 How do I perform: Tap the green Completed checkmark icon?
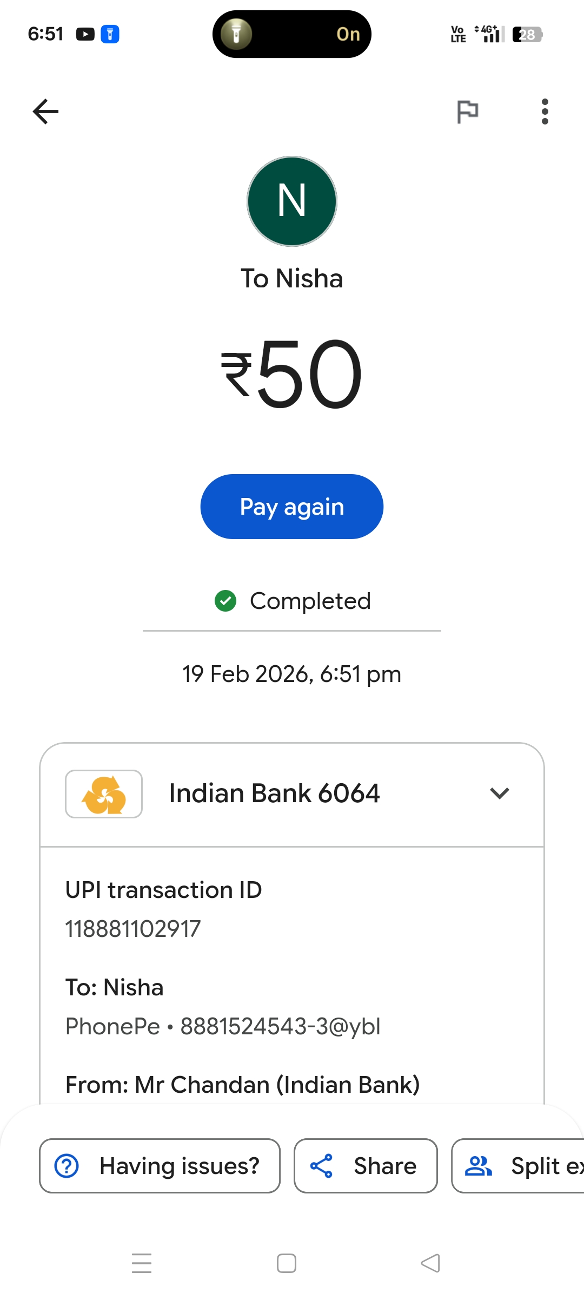tap(225, 601)
